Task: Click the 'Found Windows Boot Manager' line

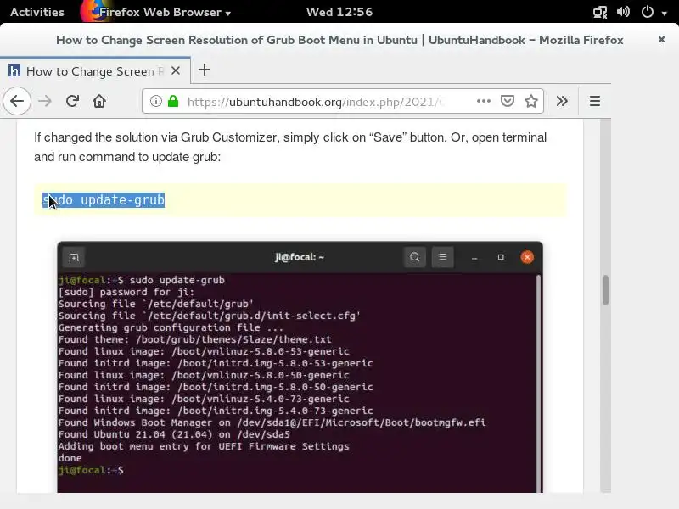Action: click(272, 422)
